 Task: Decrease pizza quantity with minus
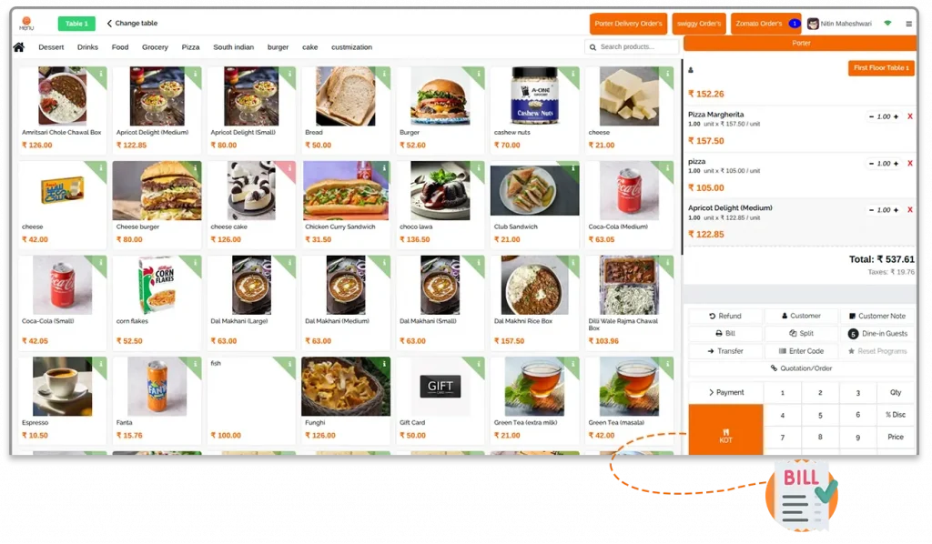pos(871,164)
